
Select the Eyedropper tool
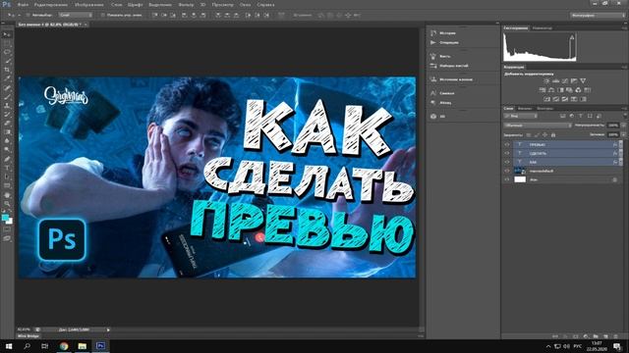click(x=7, y=78)
